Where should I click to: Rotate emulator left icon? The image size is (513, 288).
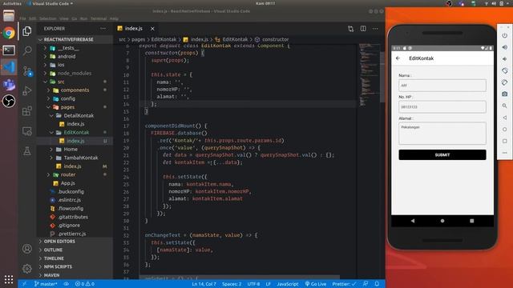tap(505, 70)
